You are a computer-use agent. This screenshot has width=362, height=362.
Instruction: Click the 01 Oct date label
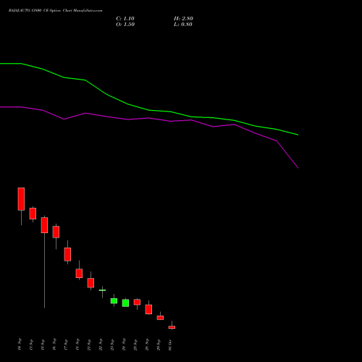170,344
